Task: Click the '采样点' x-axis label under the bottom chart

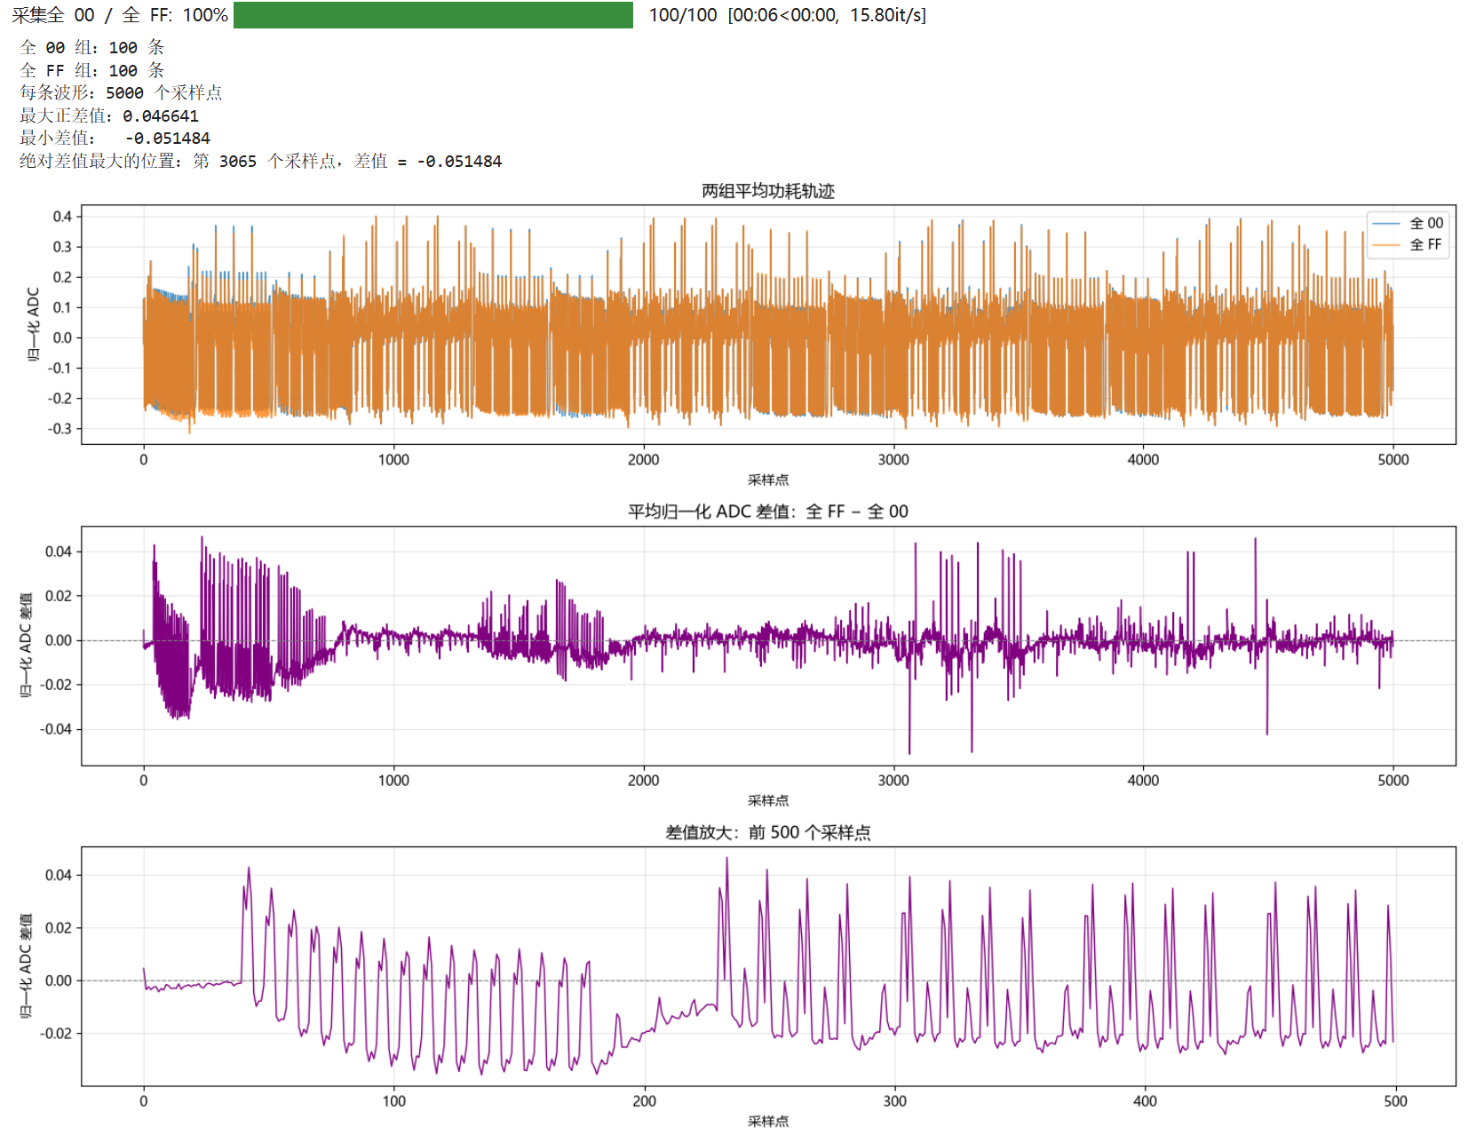Action: [768, 1121]
